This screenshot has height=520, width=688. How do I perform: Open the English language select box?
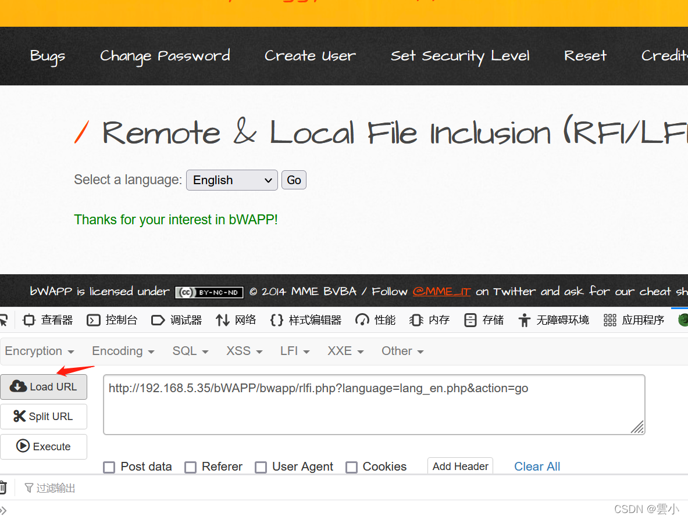[231, 180]
